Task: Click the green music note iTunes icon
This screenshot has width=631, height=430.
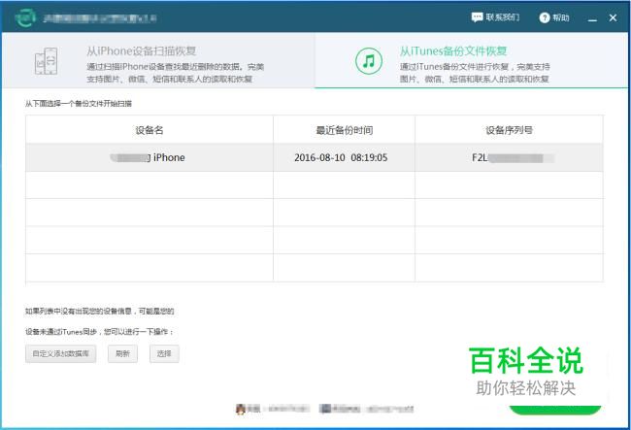Action: click(x=369, y=61)
